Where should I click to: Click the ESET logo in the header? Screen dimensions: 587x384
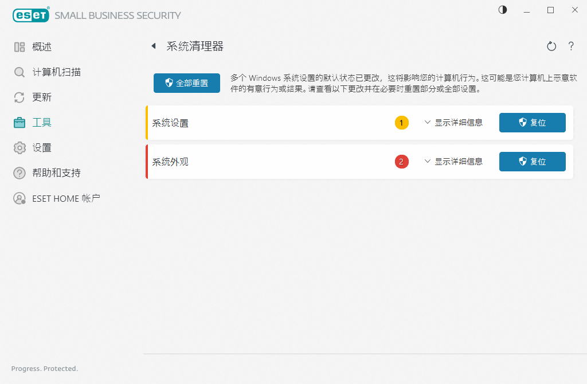(x=31, y=15)
